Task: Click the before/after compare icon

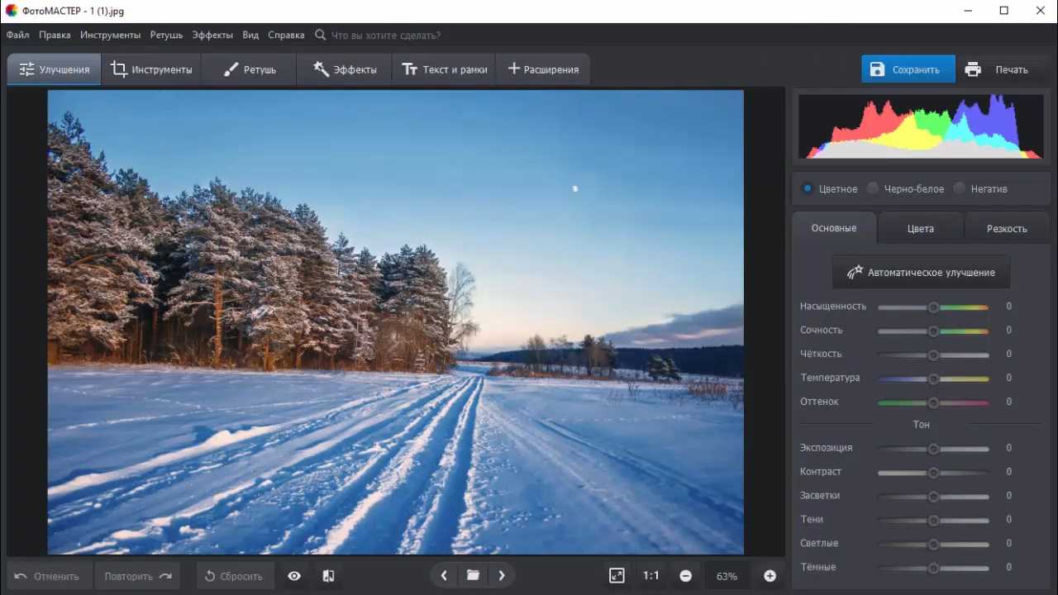Action: [328, 576]
